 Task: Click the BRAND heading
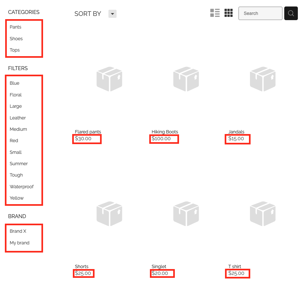pos(17,216)
